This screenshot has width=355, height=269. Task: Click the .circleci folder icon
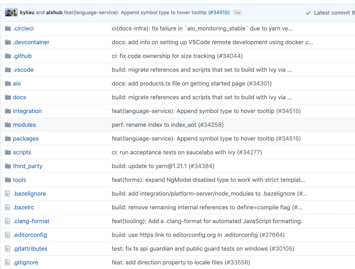(8, 28)
